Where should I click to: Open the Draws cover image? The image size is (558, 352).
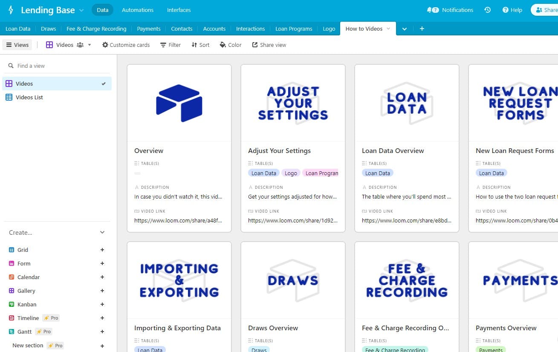(293, 280)
